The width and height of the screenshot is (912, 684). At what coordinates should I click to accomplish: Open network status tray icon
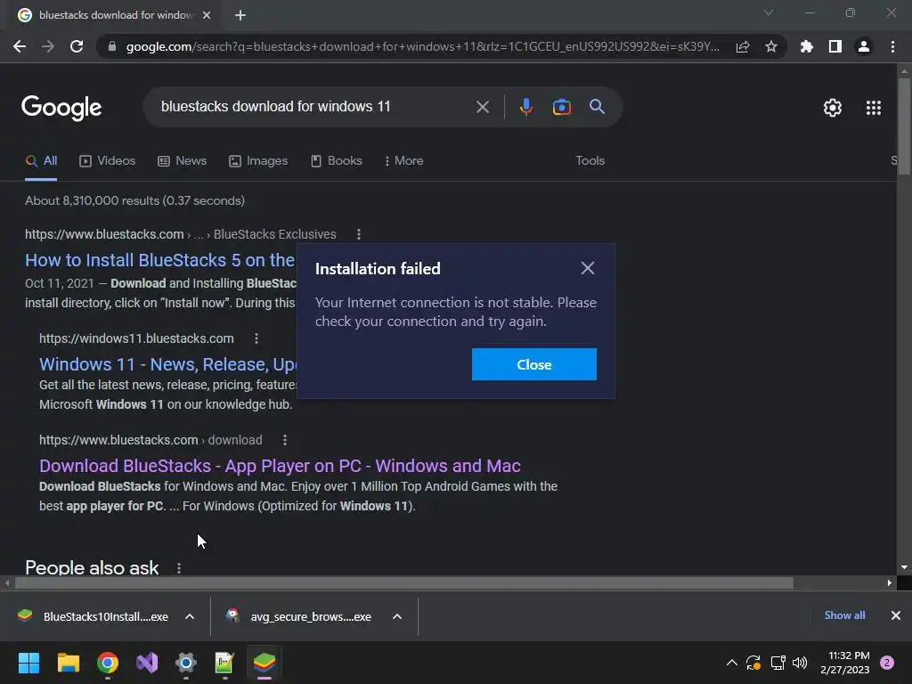point(778,663)
